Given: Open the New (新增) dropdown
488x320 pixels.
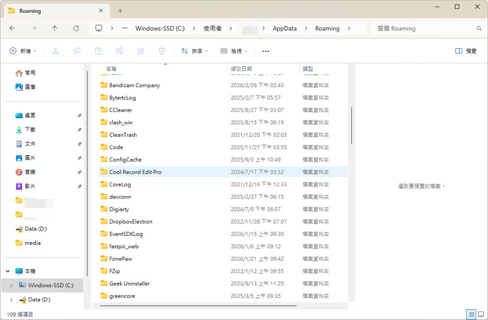Looking at the screenshot, I should (23, 51).
